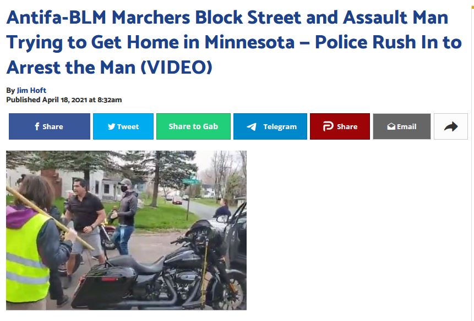Image resolution: width=474 pixels, height=321 pixels.
Task: Open the article video thumbnail image
Action: point(127,230)
